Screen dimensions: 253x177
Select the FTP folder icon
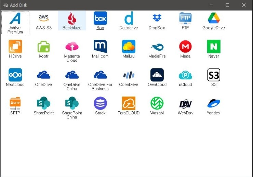[185, 18]
